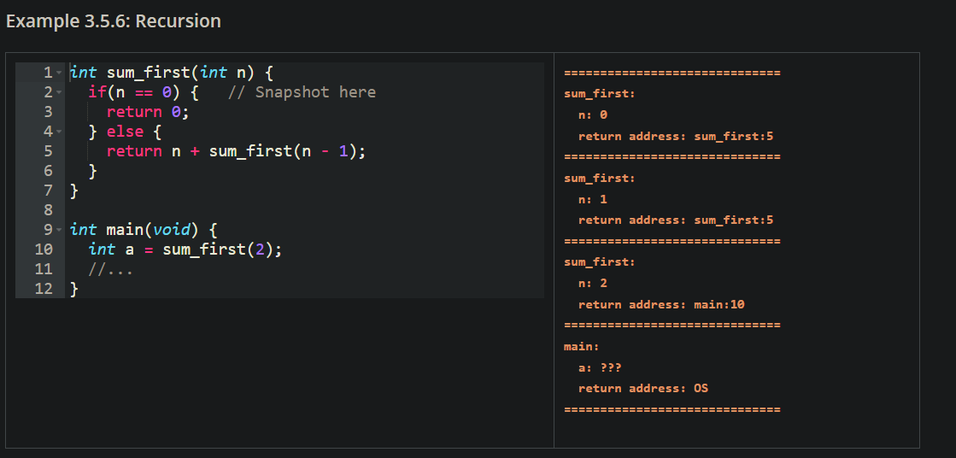This screenshot has height=458, width=956.
Task: Click line number 5 in the gutter
Action: (49, 152)
